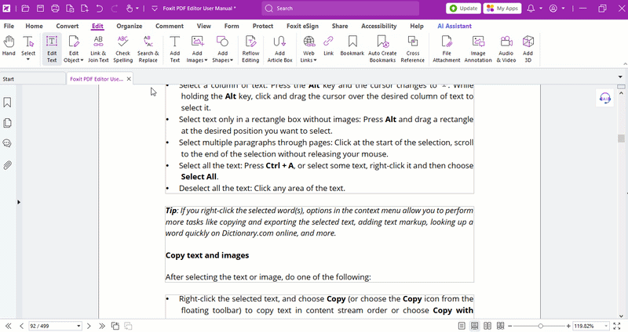Expand the Select tool dropdown

click(28, 60)
